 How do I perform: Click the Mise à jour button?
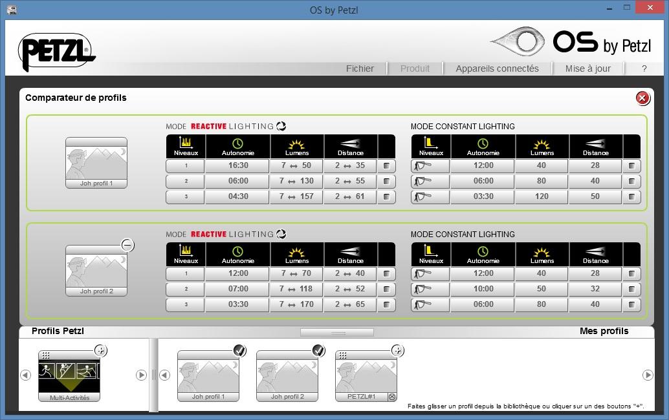click(587, 68)
